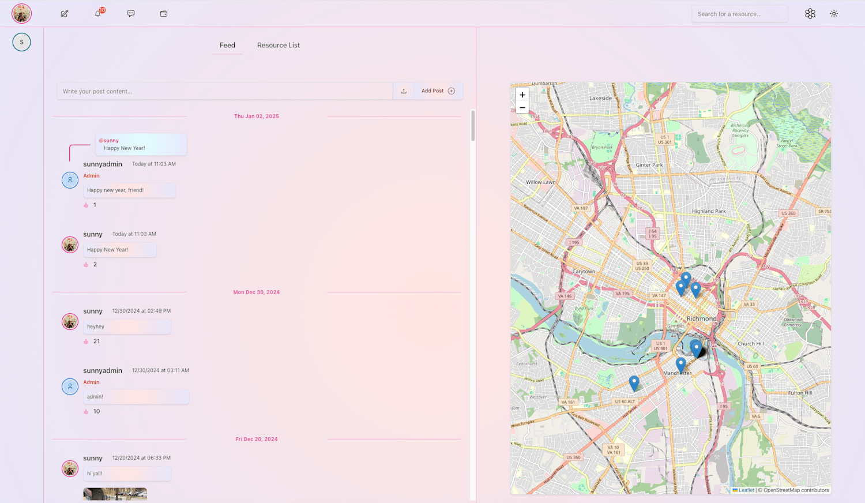Like the 'heyhey' post

tap(86, 341)
